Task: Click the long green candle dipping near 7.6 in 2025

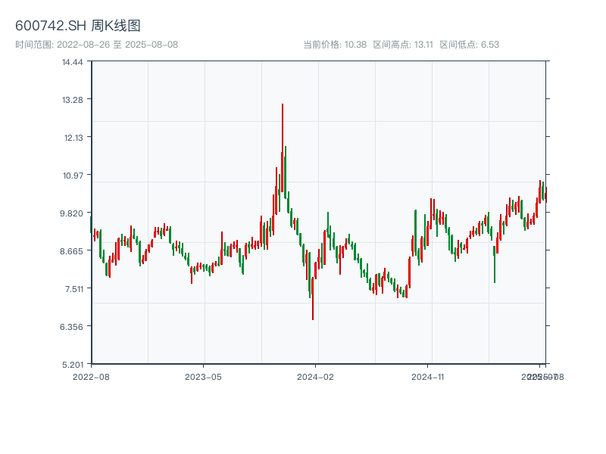Action: pos(495,264)
